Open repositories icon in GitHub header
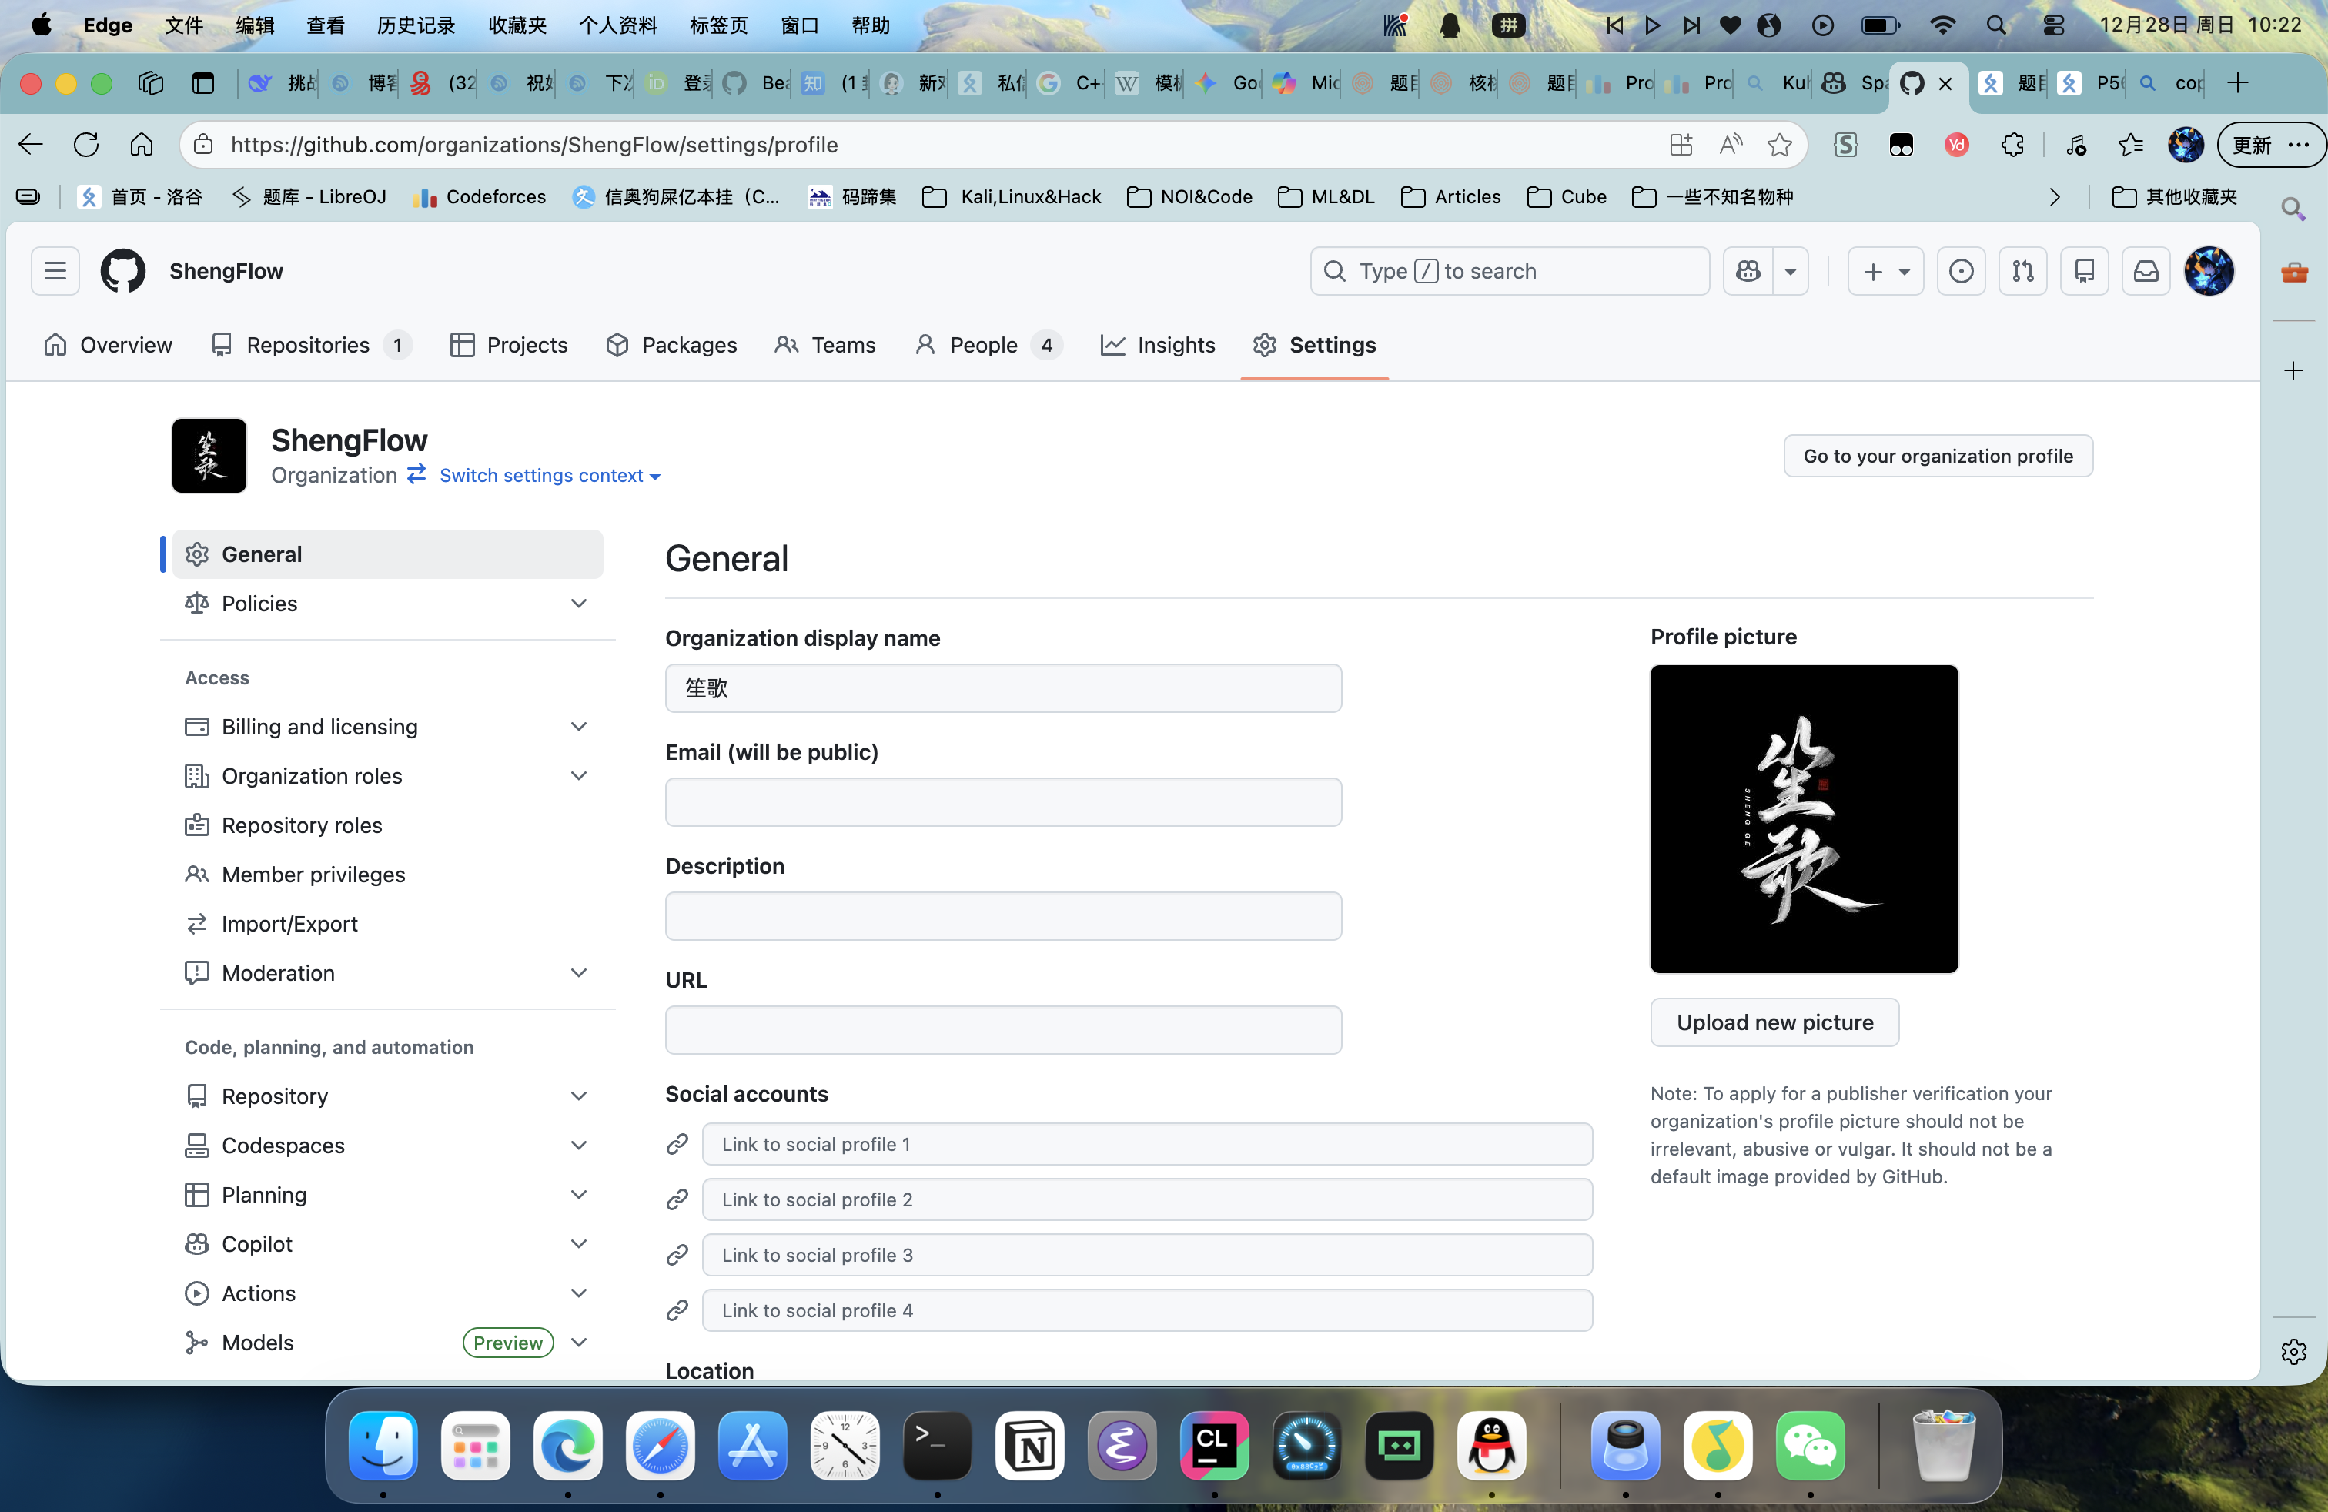Viewport: 2328px width, 1512px height. tap(2083, 271)
